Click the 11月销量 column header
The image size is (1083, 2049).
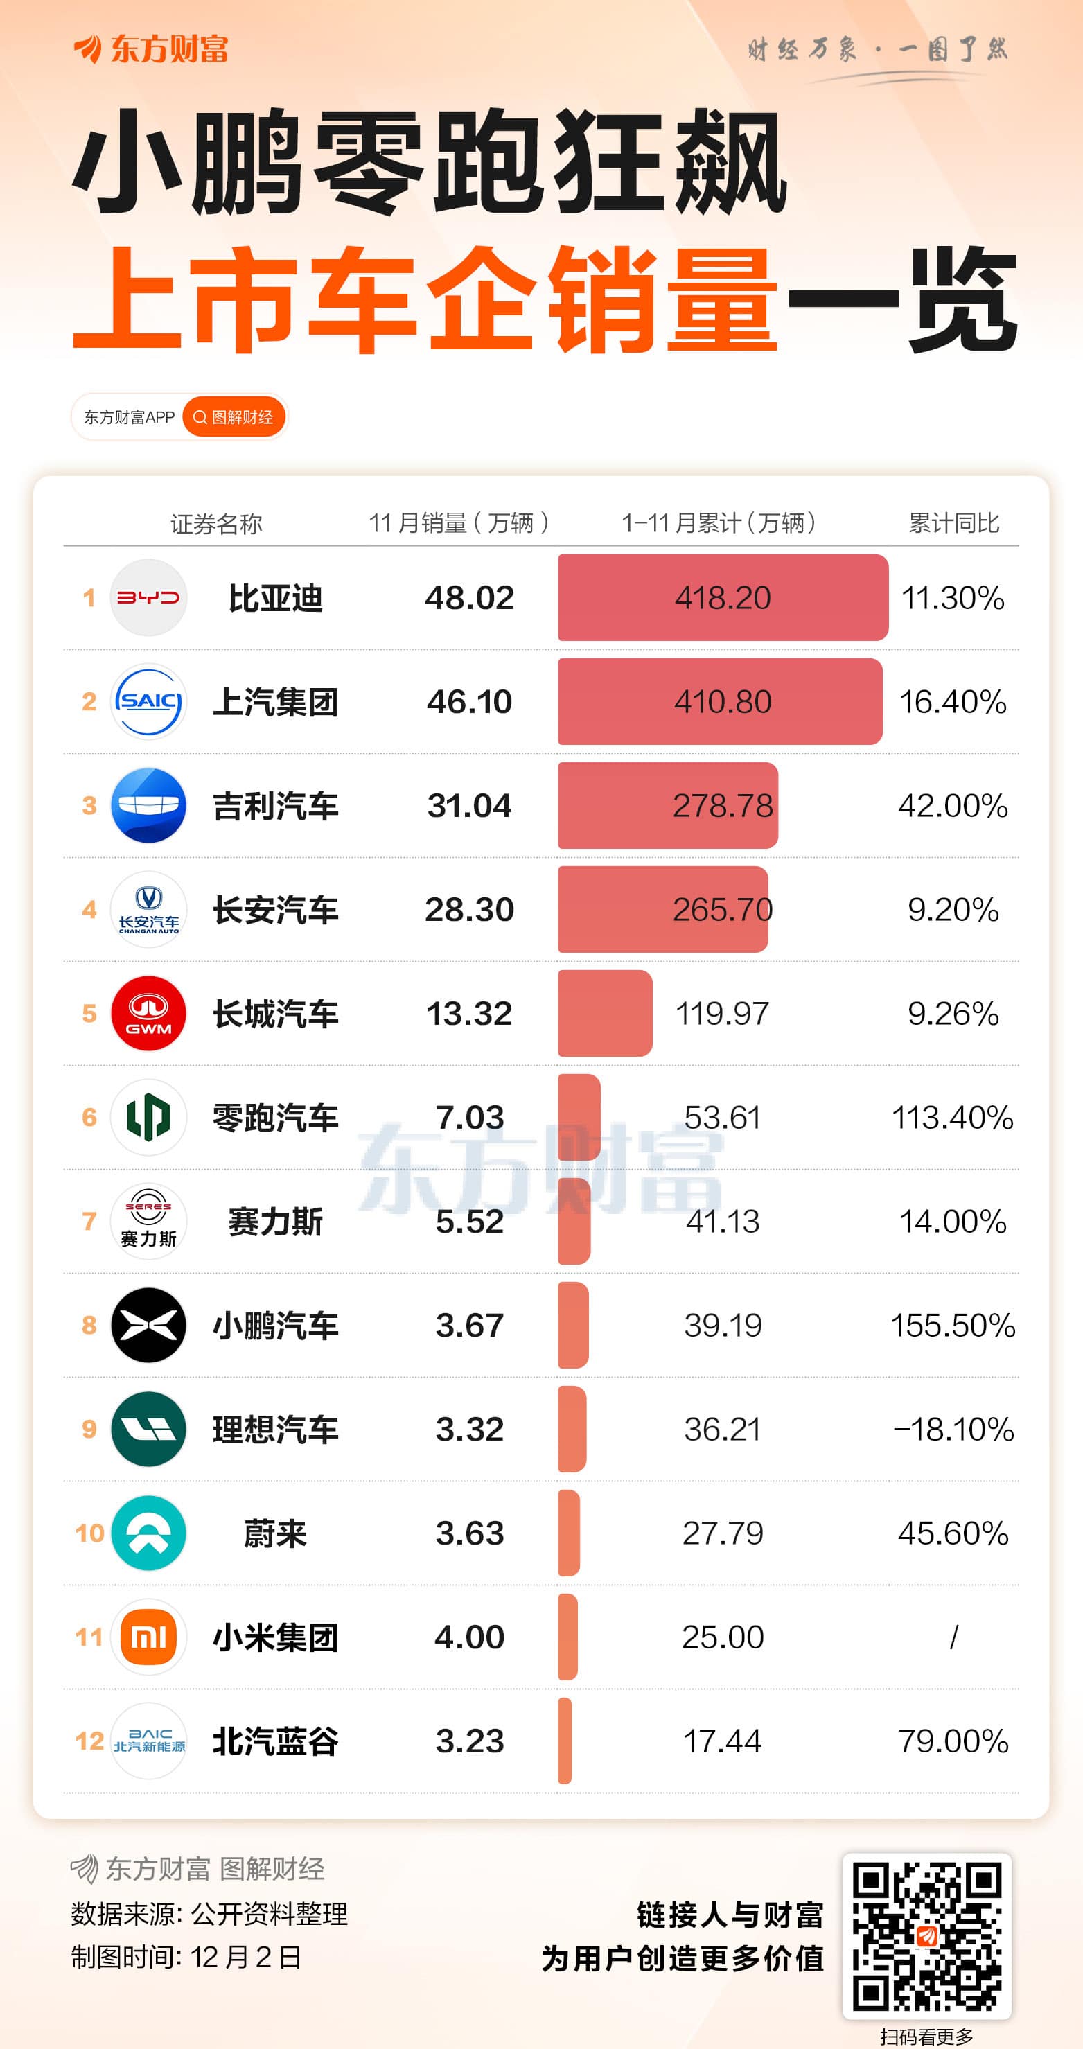(x=458, y=522)
